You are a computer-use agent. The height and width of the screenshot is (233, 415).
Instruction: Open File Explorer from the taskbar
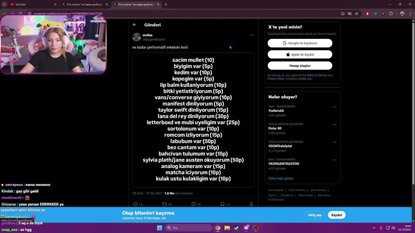227,228
